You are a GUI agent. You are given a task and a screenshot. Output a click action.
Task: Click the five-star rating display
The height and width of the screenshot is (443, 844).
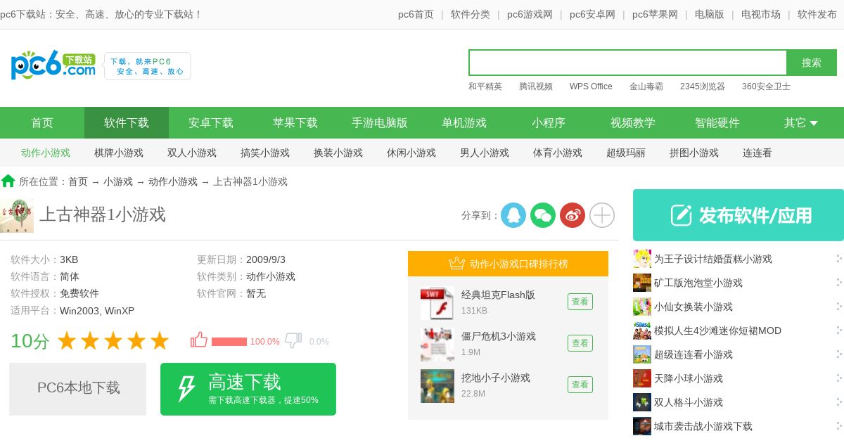(x=113, y=341)
